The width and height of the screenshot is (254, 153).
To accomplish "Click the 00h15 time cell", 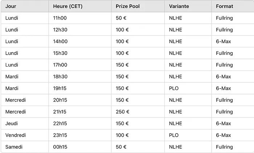I will [60, 147].
